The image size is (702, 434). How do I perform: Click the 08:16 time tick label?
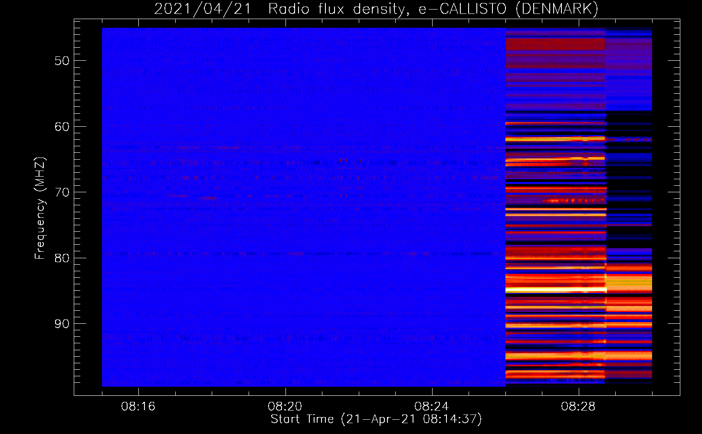(x=138, y=407)
